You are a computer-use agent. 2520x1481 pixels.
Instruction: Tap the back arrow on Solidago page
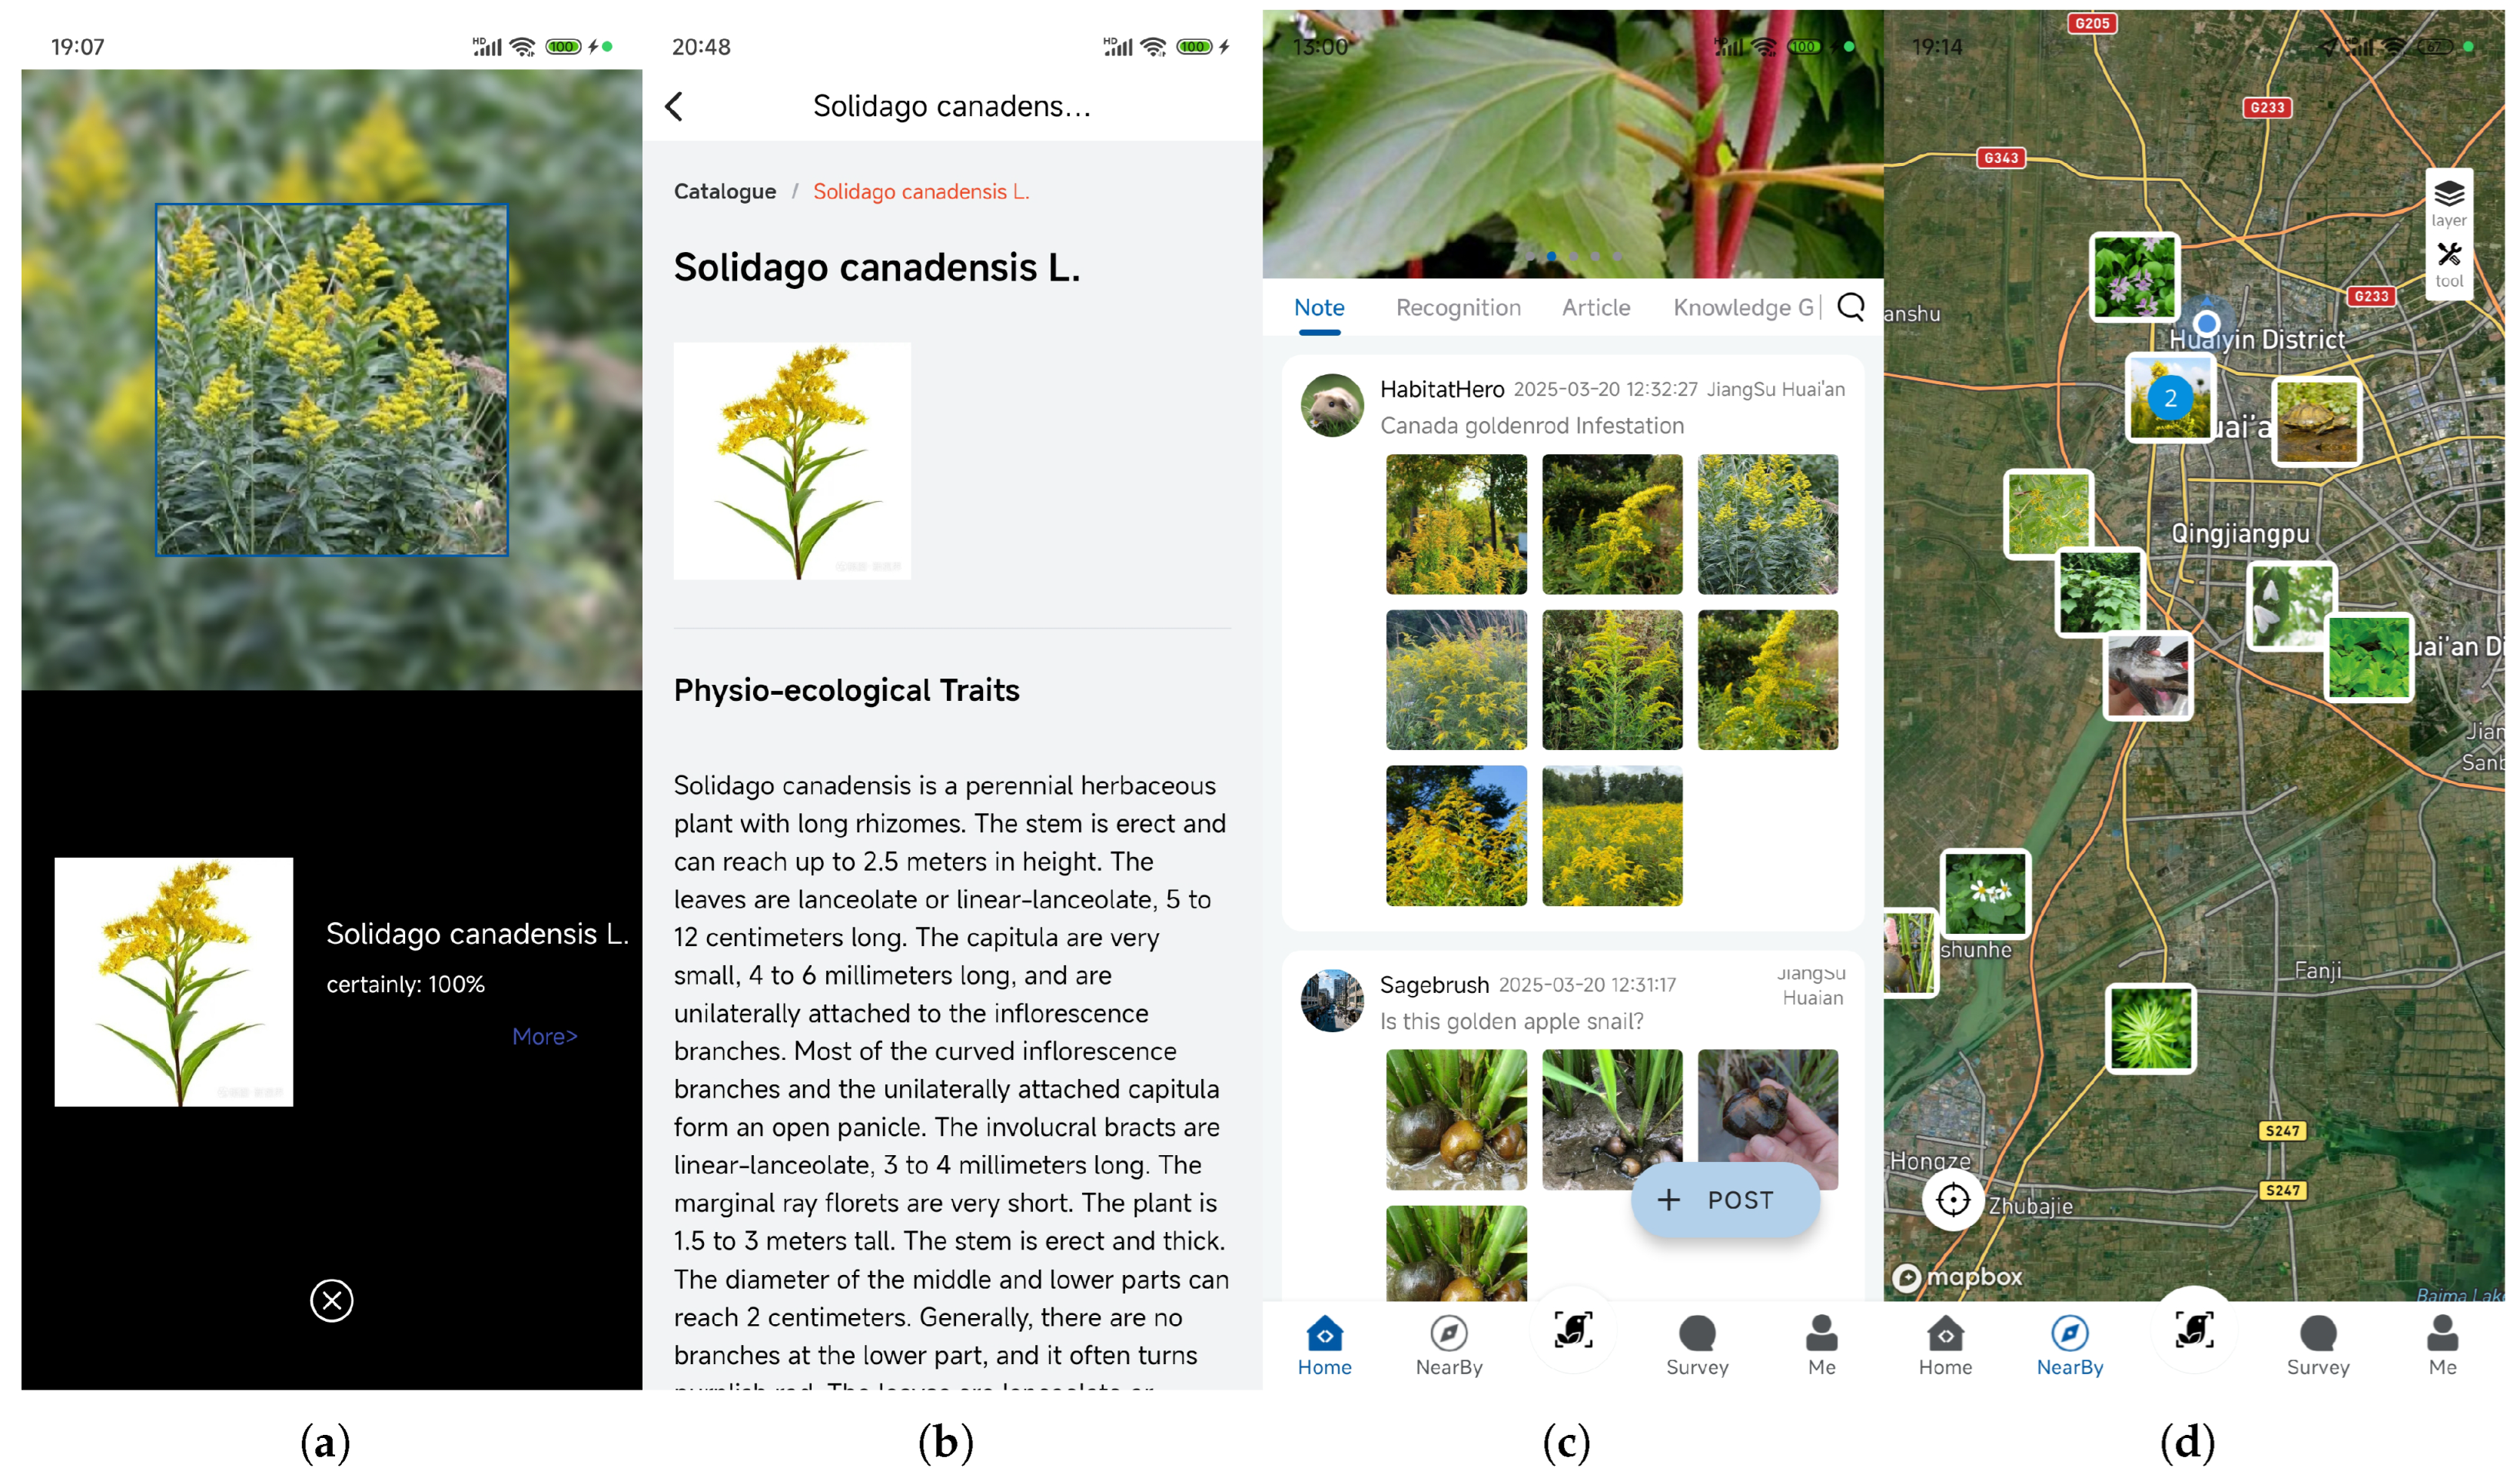674,106
